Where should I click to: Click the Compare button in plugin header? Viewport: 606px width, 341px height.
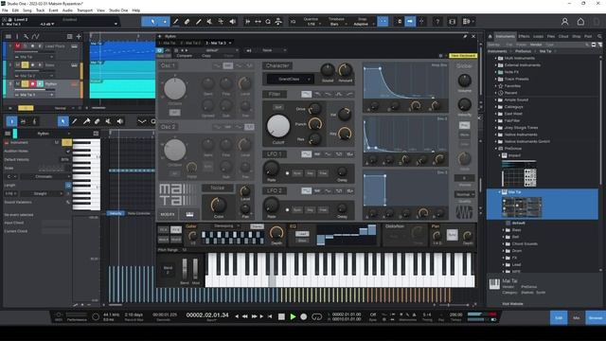click(185, 56)
